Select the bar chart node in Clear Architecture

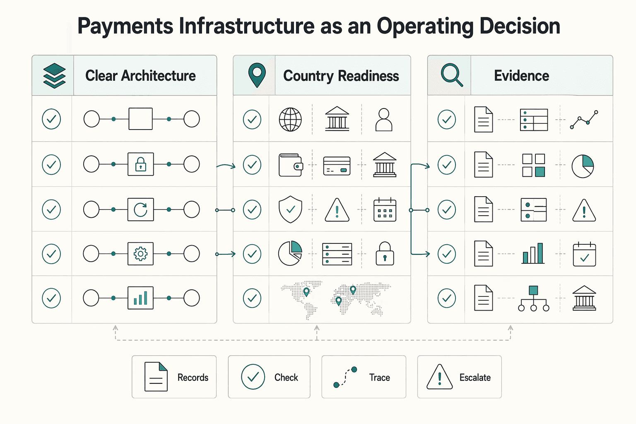[140, 298]
